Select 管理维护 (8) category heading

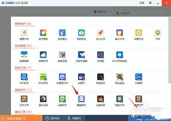point(23,24)
